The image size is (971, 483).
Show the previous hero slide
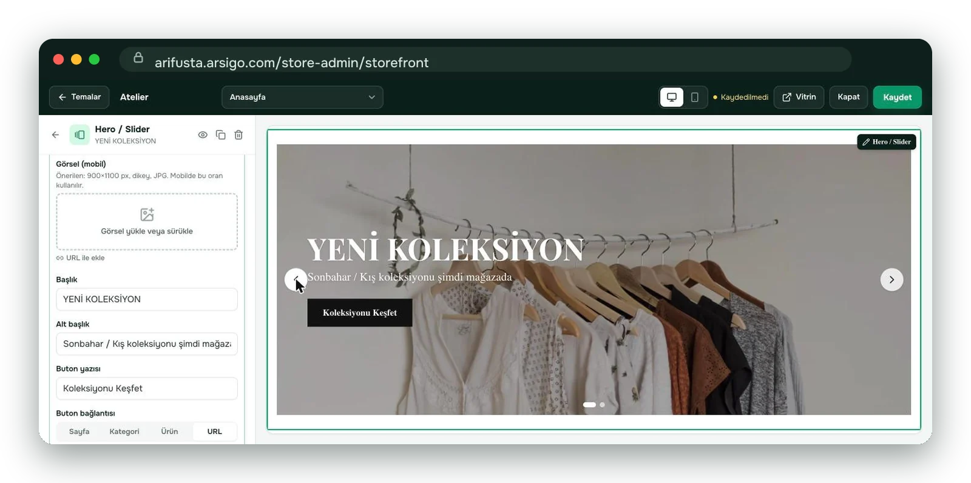click(x=296, y=279)
